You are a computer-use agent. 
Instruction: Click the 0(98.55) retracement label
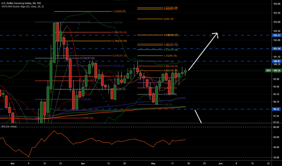(x=168, y=104)
